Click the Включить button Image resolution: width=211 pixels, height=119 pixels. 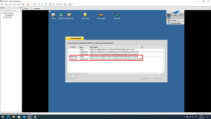coord(146,78)
